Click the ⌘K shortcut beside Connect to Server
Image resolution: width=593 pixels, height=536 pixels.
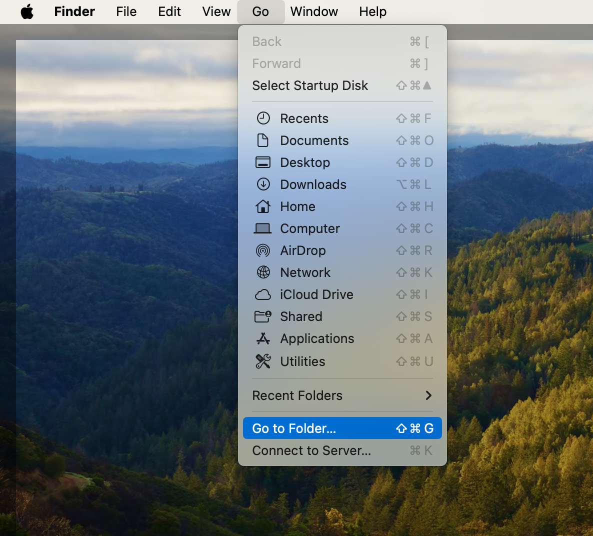[x=421, y=450]
